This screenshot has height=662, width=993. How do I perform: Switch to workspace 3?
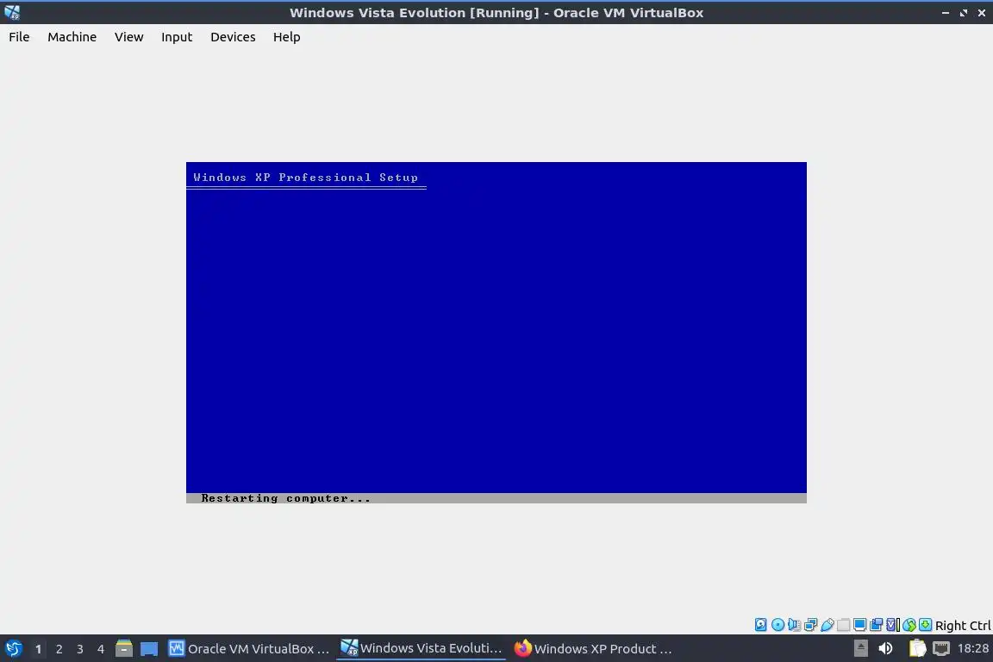(x=80, y=649)
